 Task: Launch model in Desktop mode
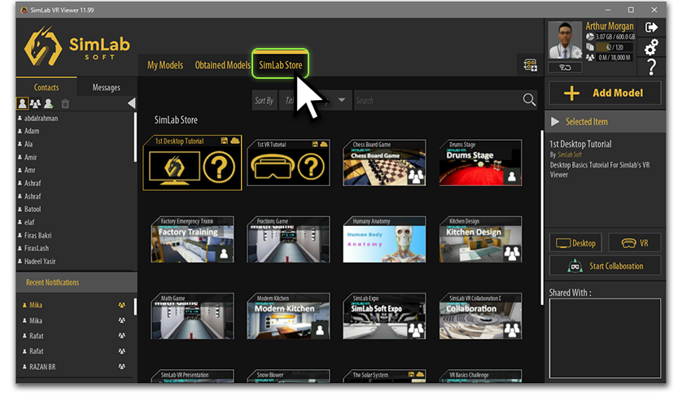click(576, 243)
